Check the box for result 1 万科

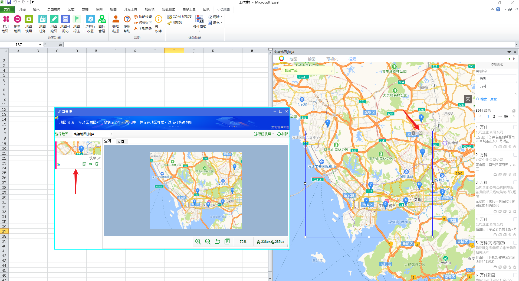tap(515, 127)
